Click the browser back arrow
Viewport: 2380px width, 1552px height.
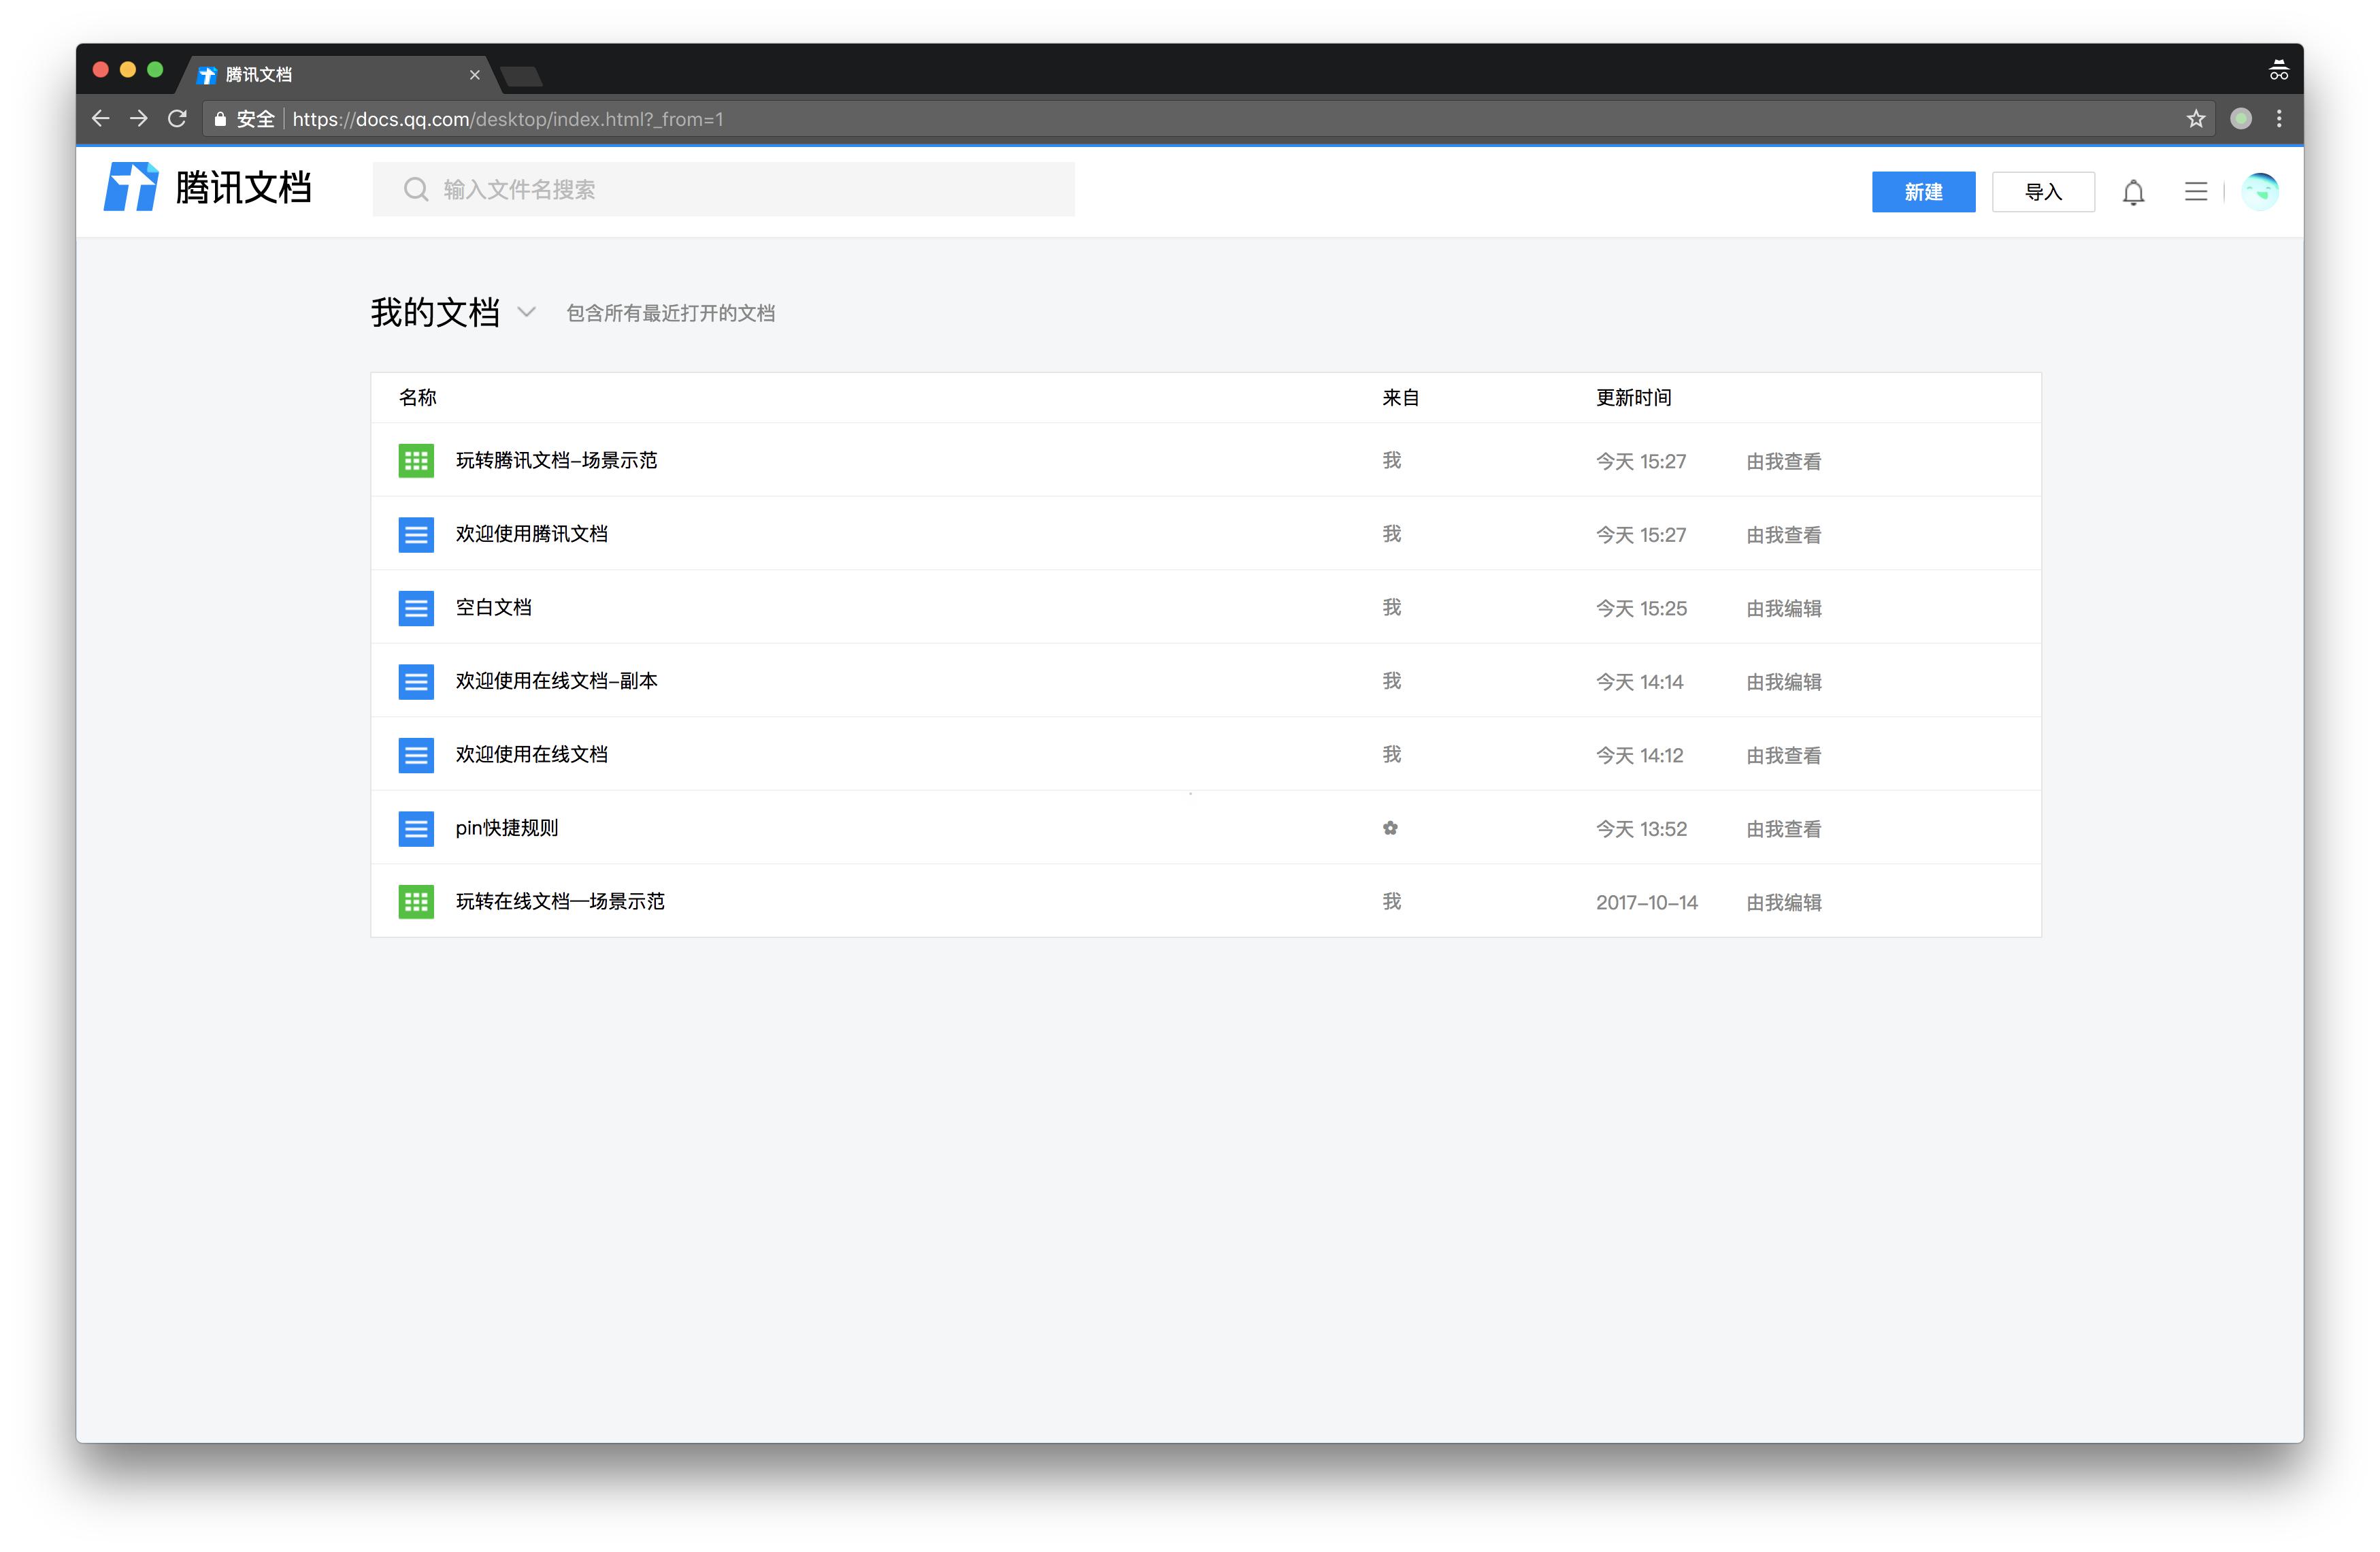click(x=101, y=119)
